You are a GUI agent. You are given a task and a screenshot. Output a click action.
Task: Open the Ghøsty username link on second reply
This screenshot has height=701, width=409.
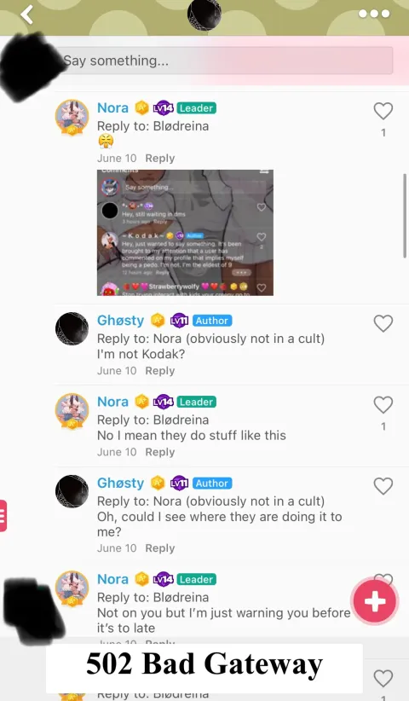(x=120, y=483)
